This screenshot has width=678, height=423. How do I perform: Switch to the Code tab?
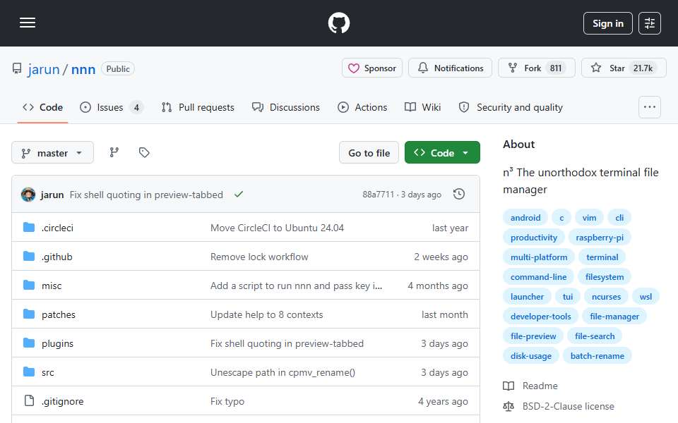click(43, 107)
